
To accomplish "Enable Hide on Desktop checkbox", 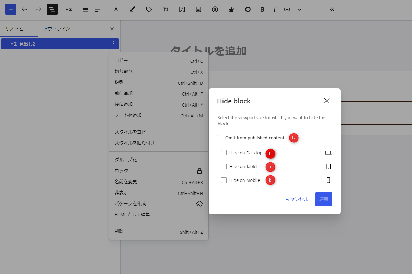I will [x=224, y=153].
